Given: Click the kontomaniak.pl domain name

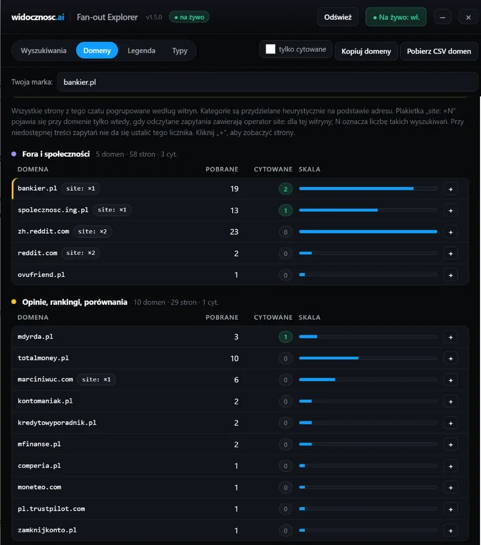Looking at the screenshot, I should pyautogui.click(x=45, y=401).
